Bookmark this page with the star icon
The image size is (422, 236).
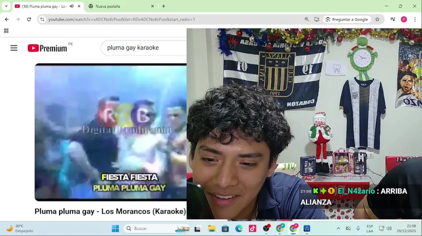tap(377, 19)
